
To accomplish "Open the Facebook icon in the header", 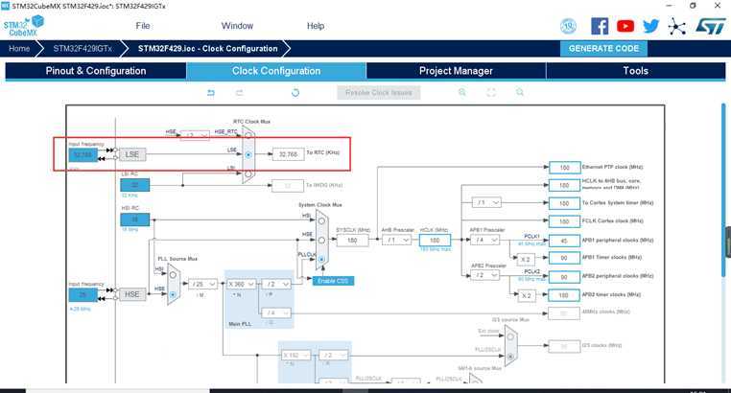I will [x=600, y=26].
